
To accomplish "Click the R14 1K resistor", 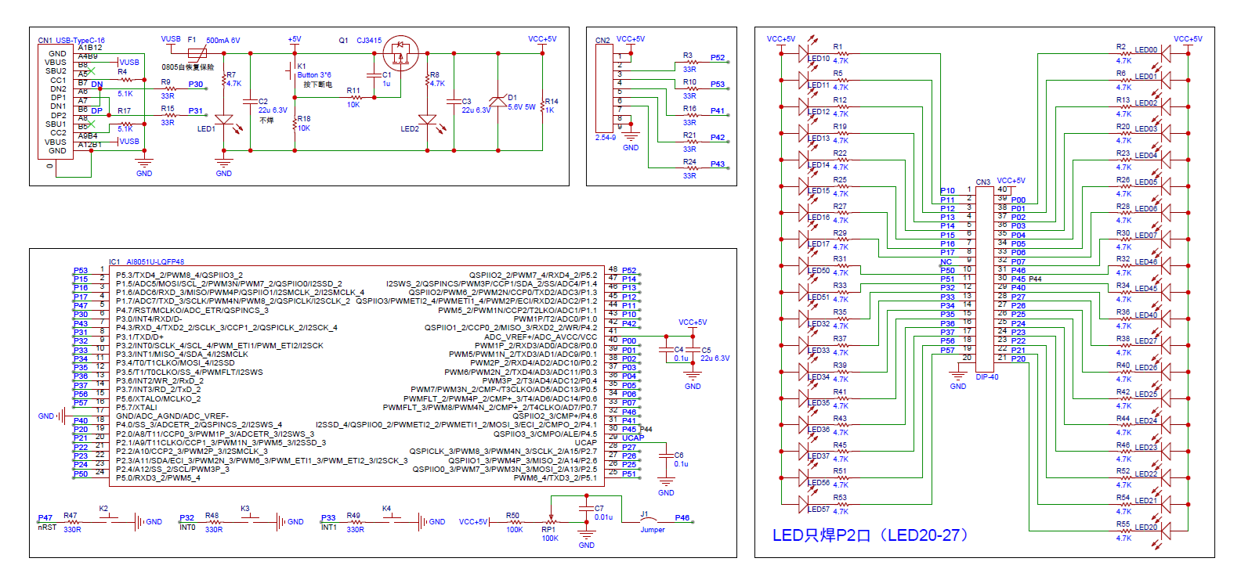I will (542, 106).
